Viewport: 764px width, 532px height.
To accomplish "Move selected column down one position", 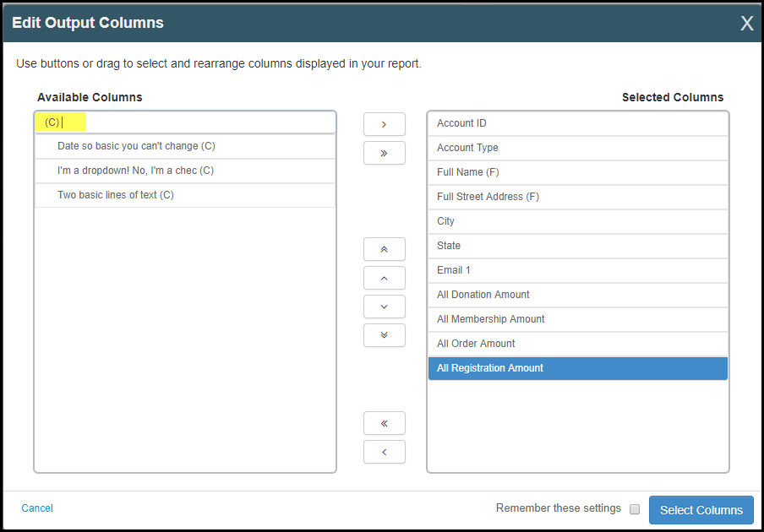I will coord(384,307).
